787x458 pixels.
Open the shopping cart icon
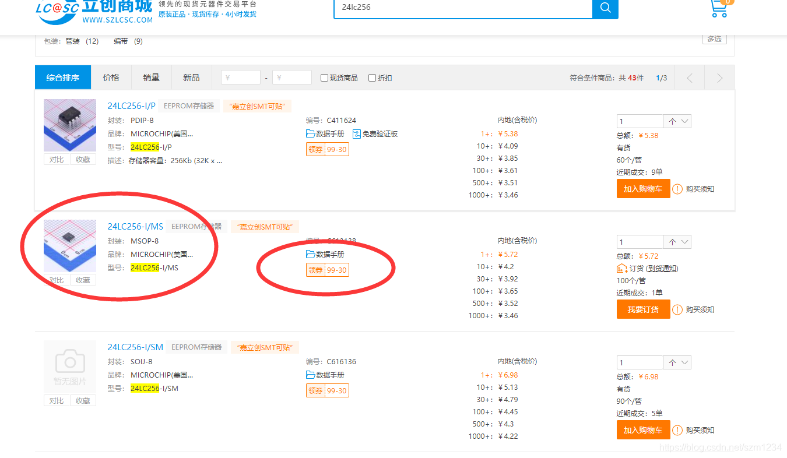(x=719, y=8)
